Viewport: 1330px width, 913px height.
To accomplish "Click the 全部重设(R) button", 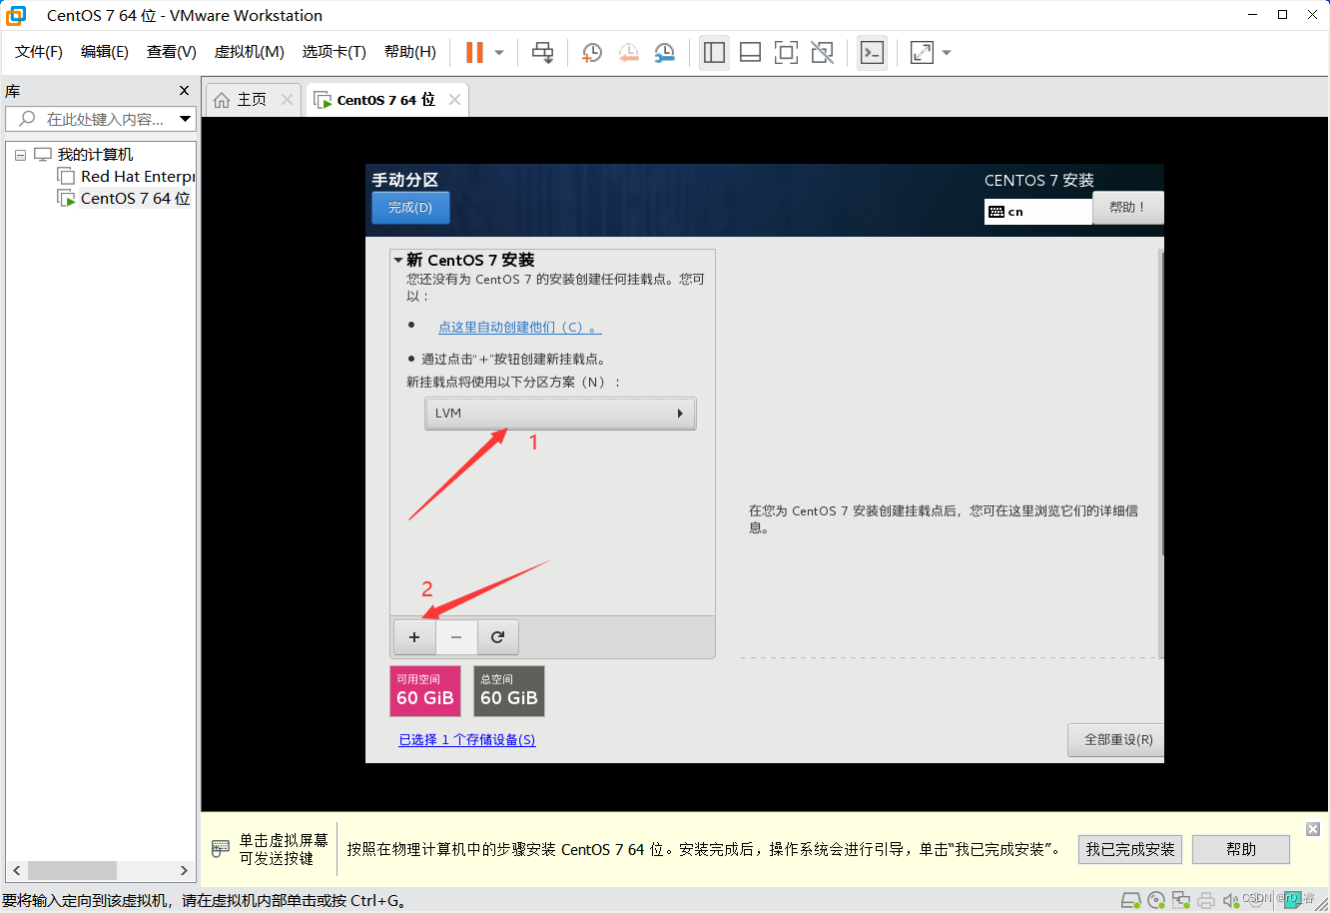I will point(1117,740).
